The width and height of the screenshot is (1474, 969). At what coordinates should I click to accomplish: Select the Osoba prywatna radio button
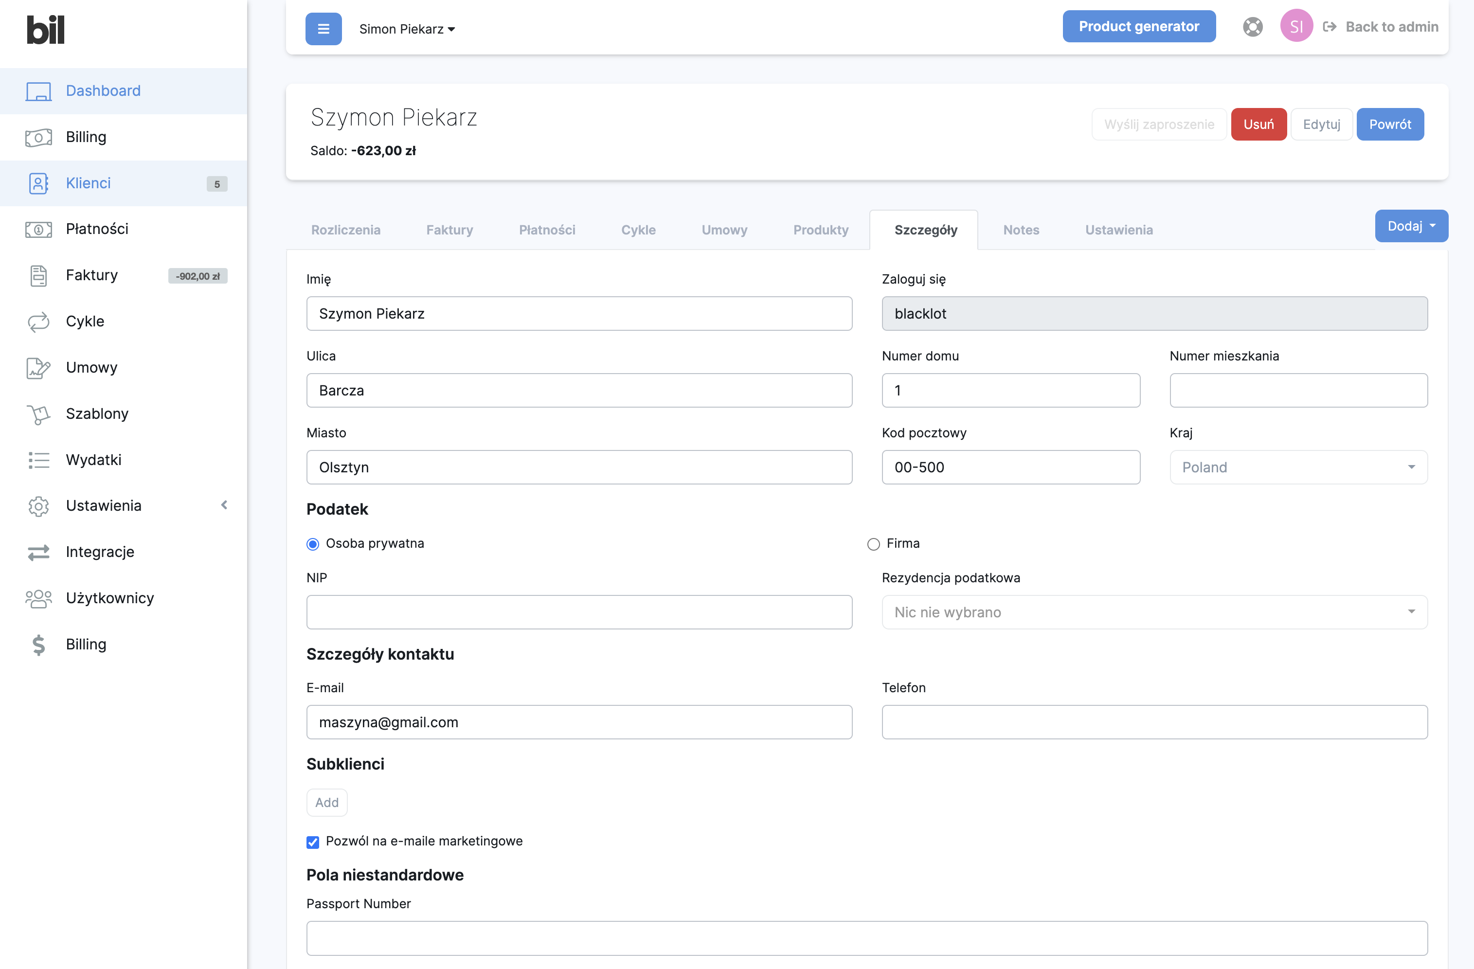pyautogui.click(x=313, y=544)
